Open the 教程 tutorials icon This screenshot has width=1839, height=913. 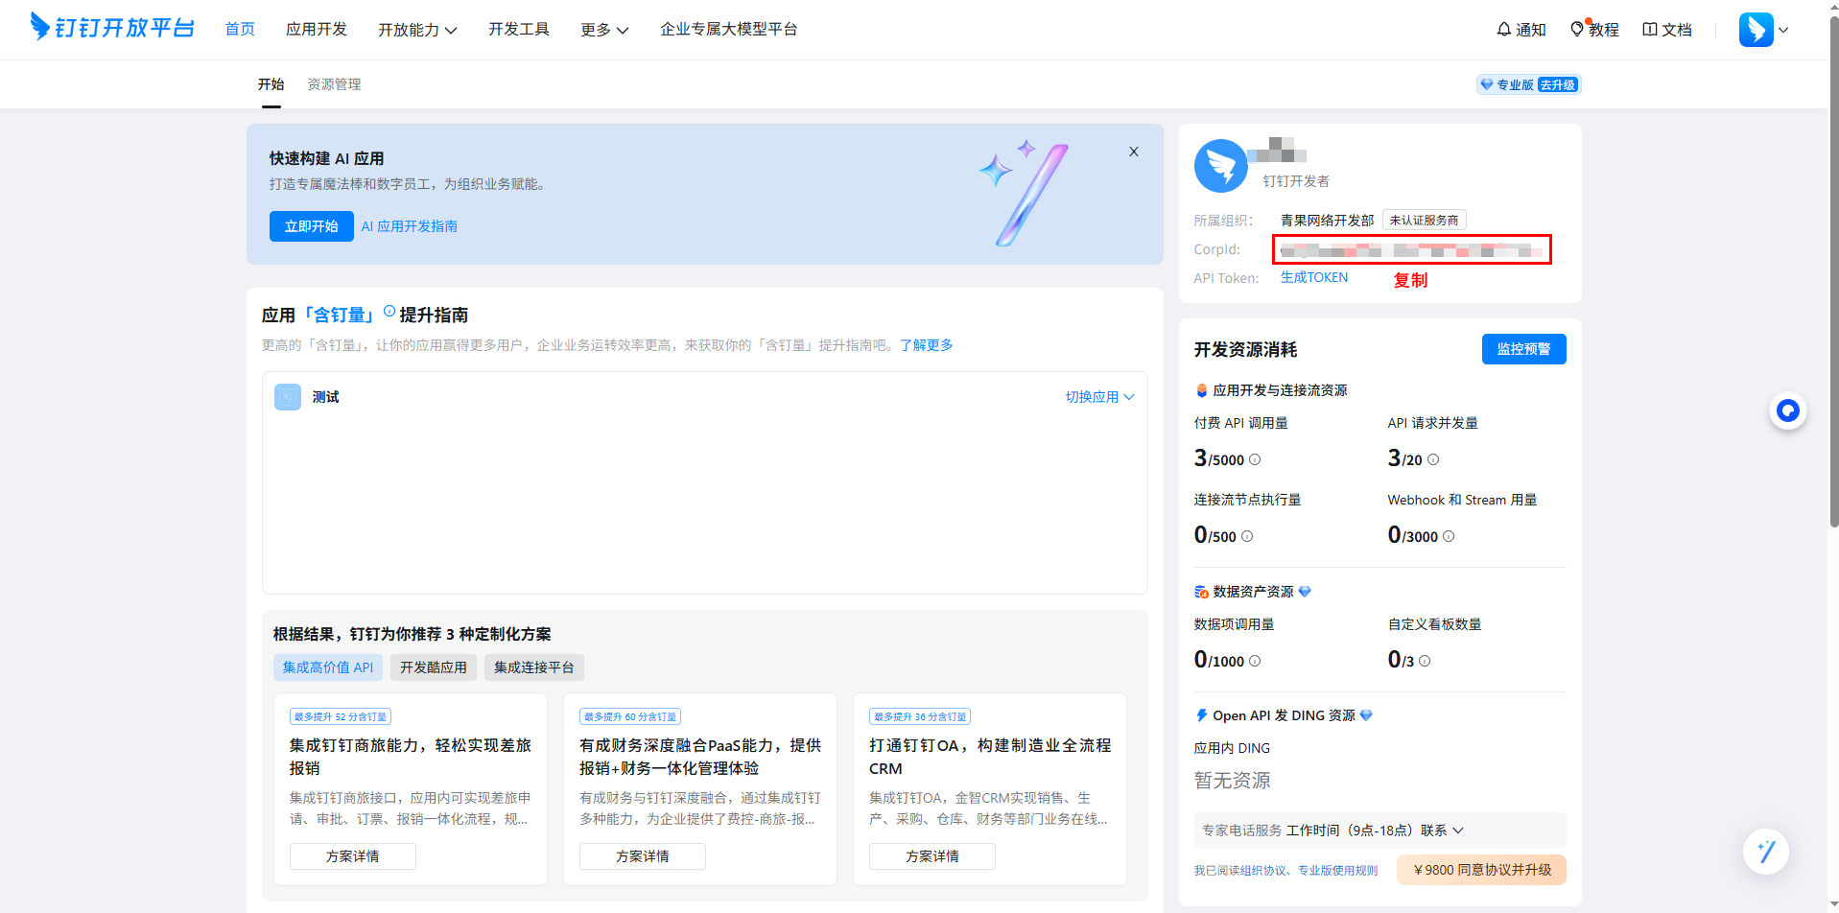(1593, 30)
